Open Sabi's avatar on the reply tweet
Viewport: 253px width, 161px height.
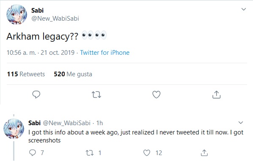(x=14, y=129)
